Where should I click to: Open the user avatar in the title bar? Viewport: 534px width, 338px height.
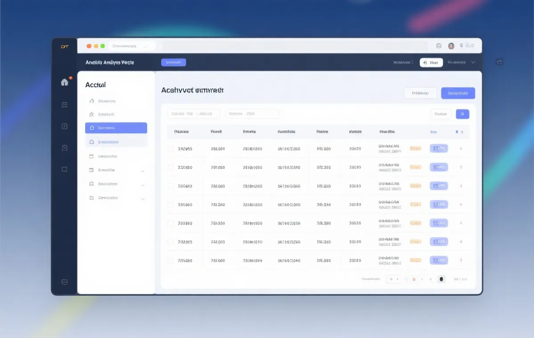(x=451, y=46)
